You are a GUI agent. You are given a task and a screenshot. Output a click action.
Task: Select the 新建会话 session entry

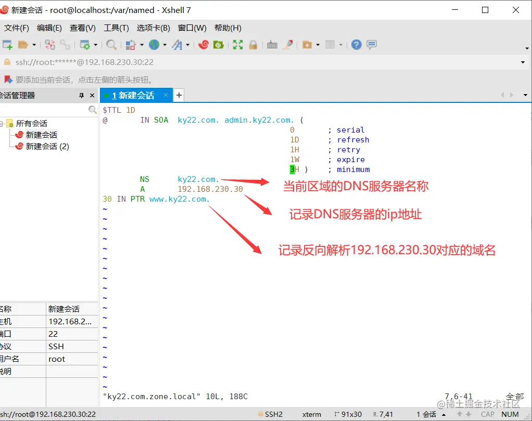(x=42, y=135)
